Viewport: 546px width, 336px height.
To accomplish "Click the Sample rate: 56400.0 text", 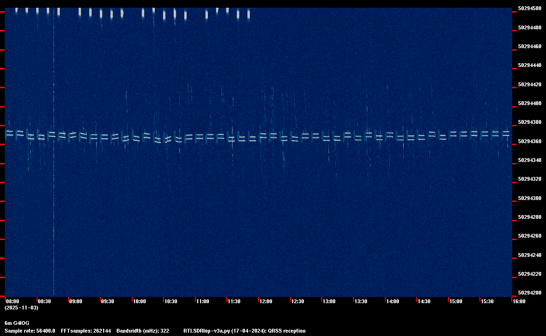I will (29, 331).
